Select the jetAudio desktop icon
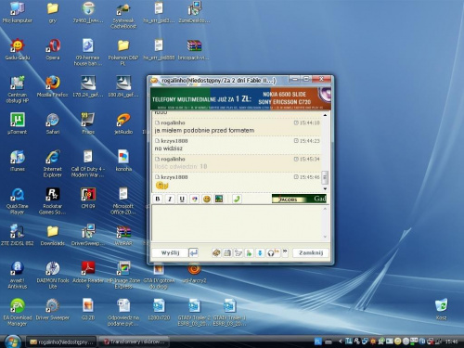This screenshot has height=348, width=464. [123, 123]
